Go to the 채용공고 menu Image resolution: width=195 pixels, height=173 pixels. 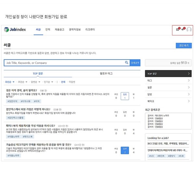point(59,30)
